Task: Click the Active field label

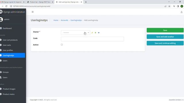Action: click(36, 45)
